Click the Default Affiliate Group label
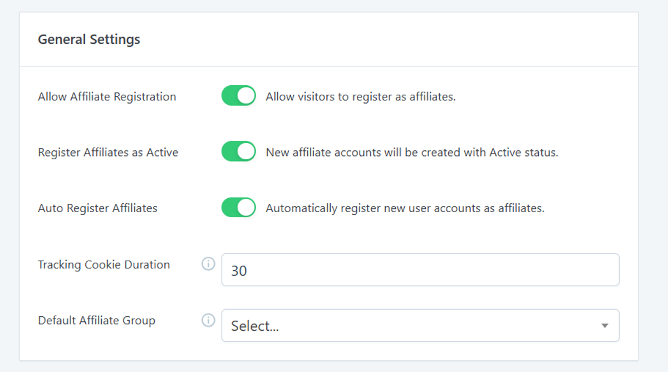The height and width of the screenshot is (372, 668). pyautogui.click(x=96, y=320)
